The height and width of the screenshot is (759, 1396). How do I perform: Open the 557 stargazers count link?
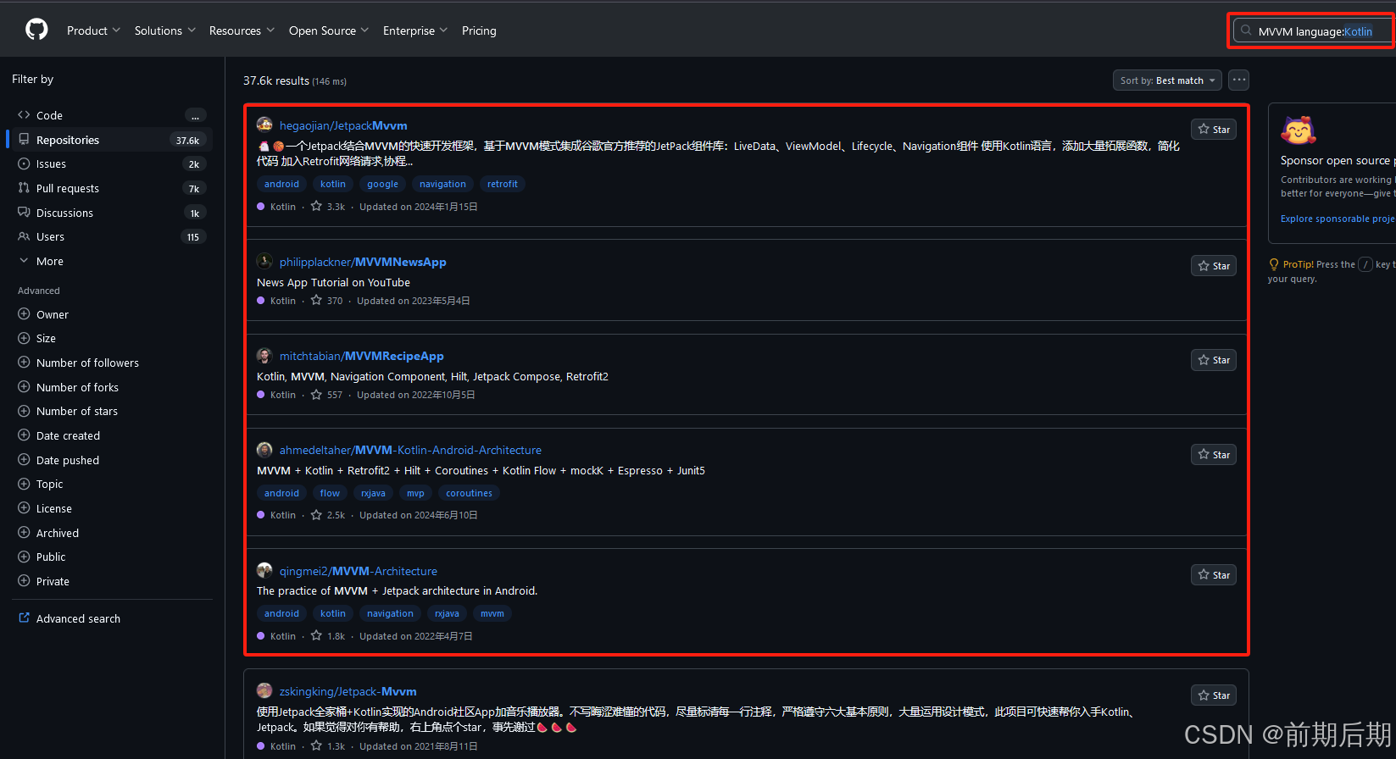(327, 395)
